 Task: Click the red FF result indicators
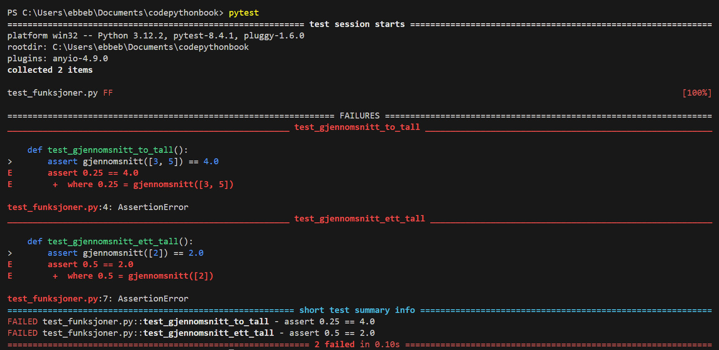(x=108, y=93)
